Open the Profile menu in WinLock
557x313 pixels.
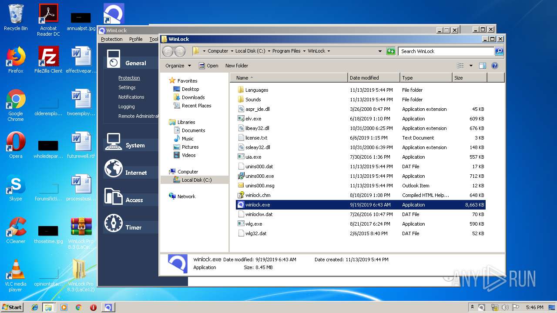(x=136, y=39)
